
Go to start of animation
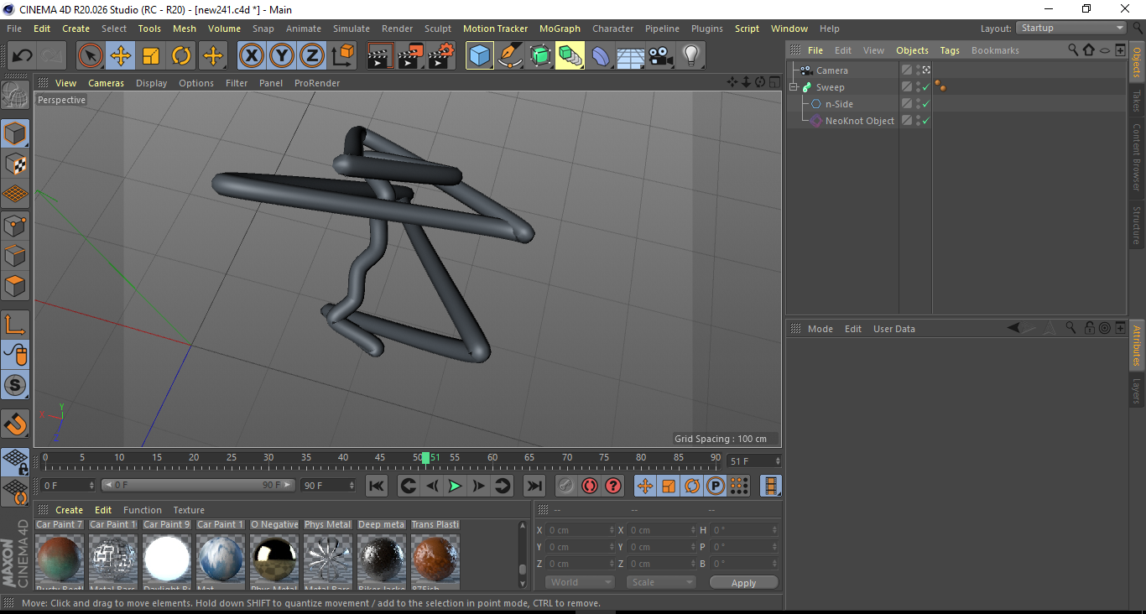pos(377,486)
